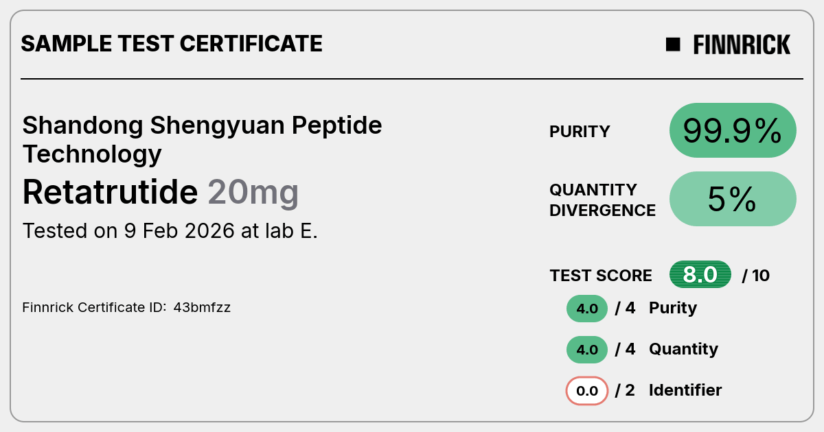Click the TEST SCORE label

point(601,276)
